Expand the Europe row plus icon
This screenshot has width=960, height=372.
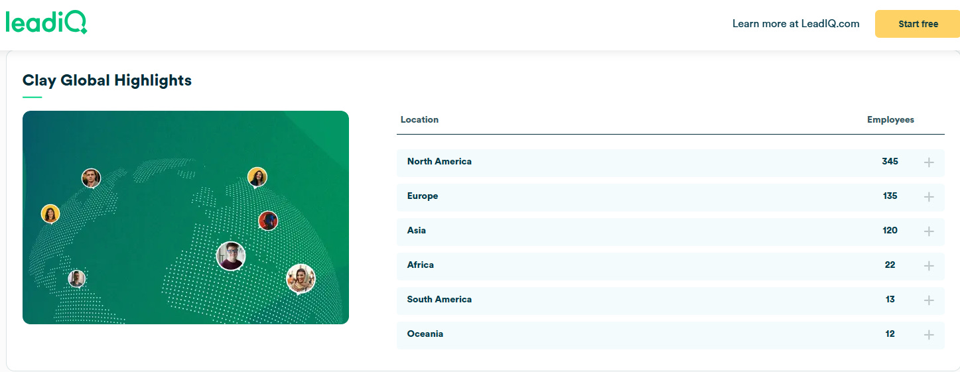[929, 197]
